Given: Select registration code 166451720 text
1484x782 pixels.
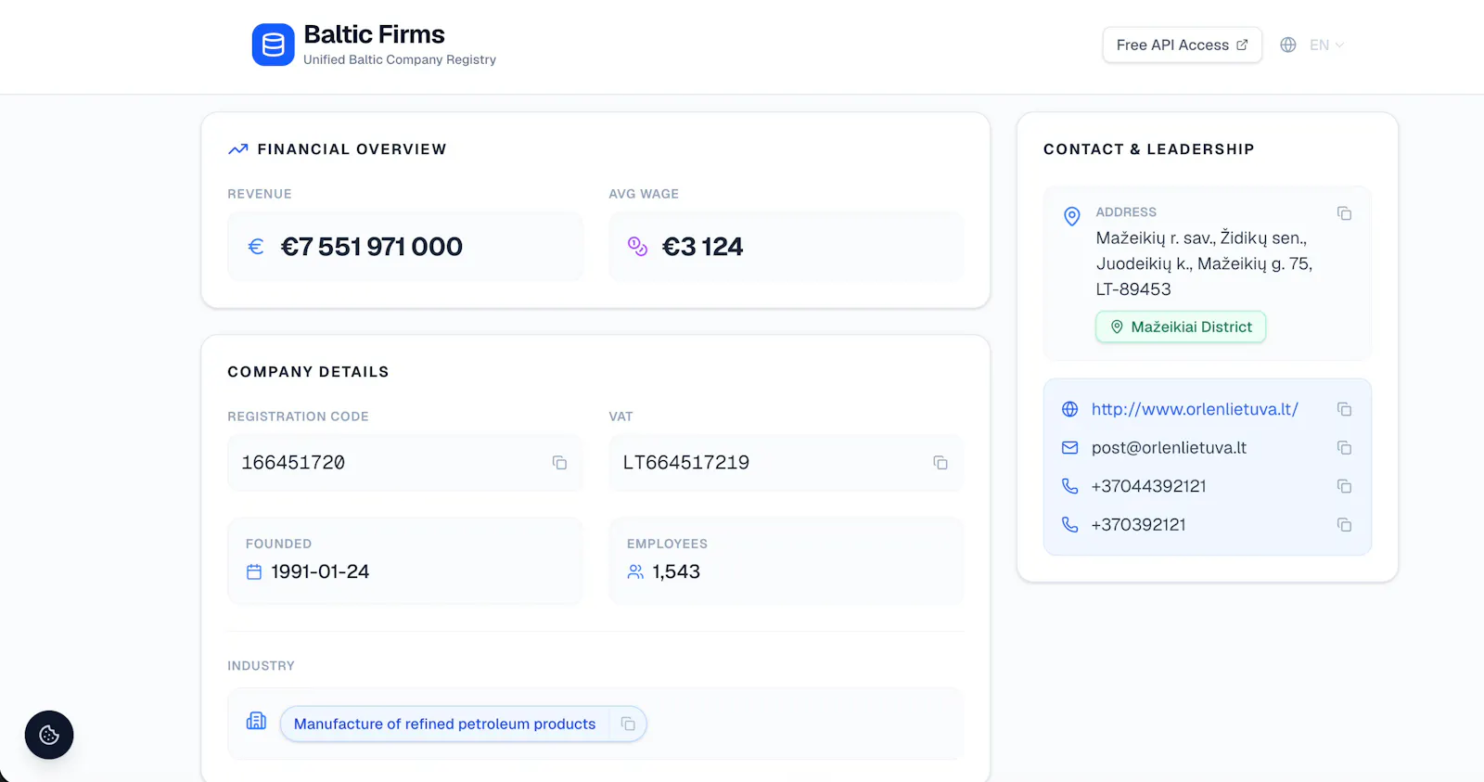Looking at the screenshot, I should (293, 463).
